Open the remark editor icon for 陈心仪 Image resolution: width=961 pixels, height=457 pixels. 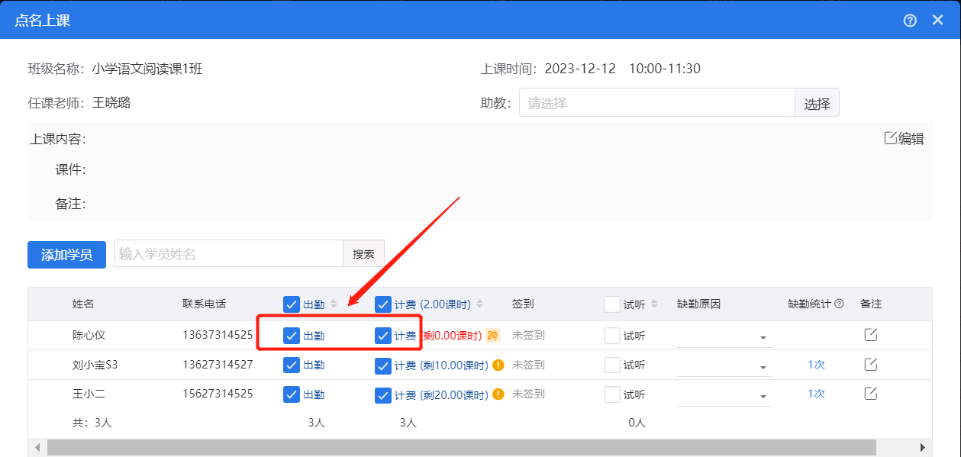click(x=870, y=335)
